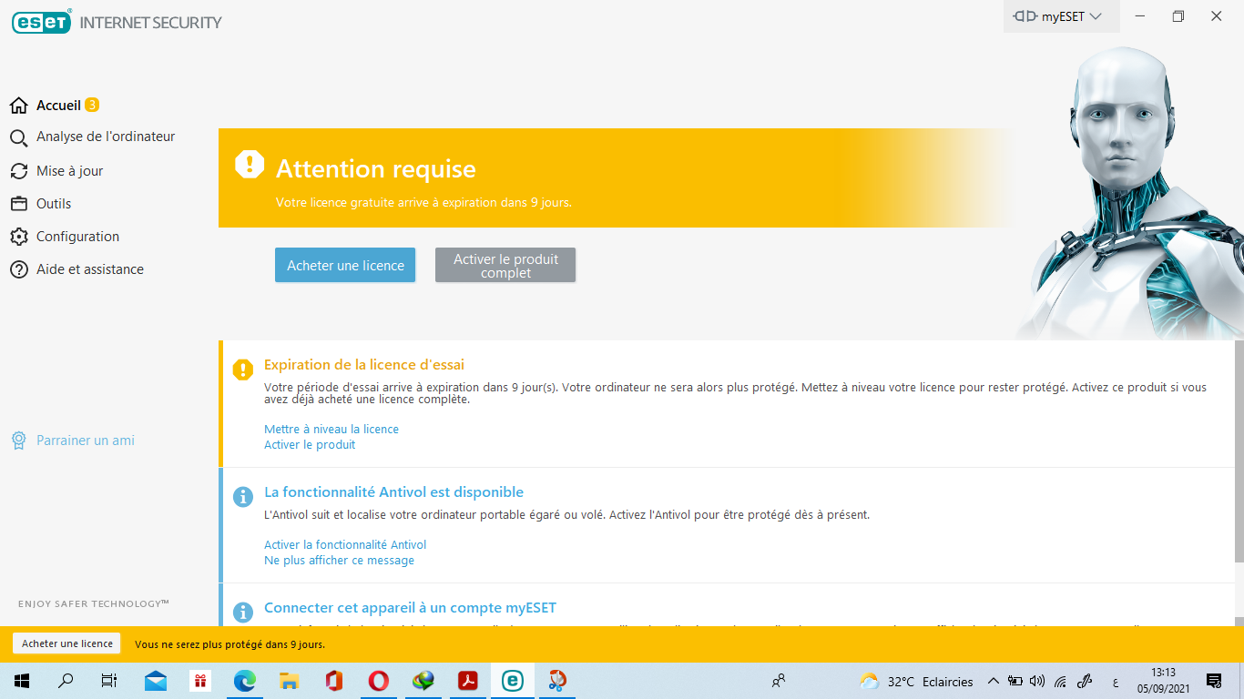Open the myESET dropdown menu
1244x699 pixels.
point(1061,16)
